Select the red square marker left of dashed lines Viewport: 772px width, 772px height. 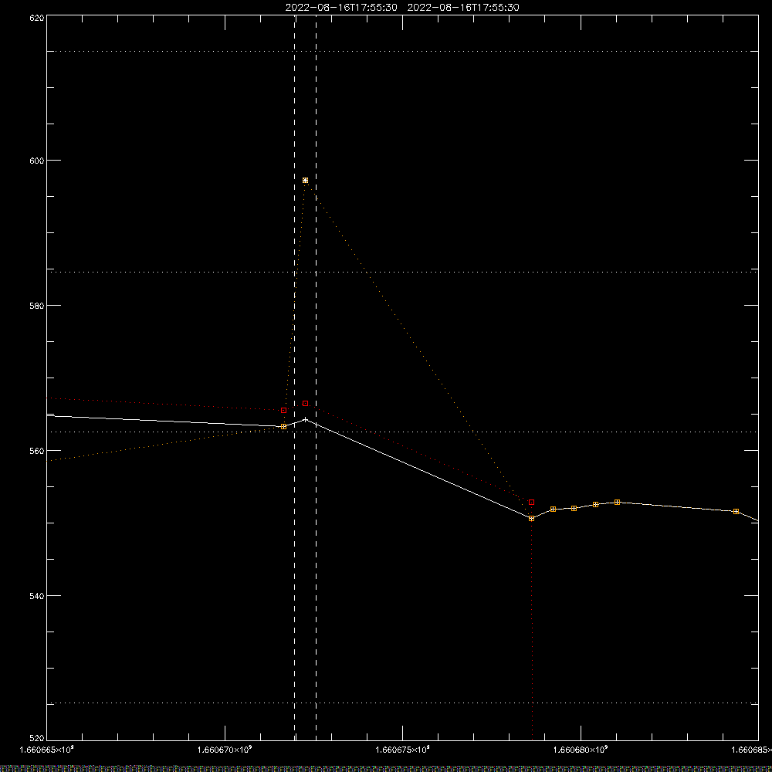click(x=283, y=410)
